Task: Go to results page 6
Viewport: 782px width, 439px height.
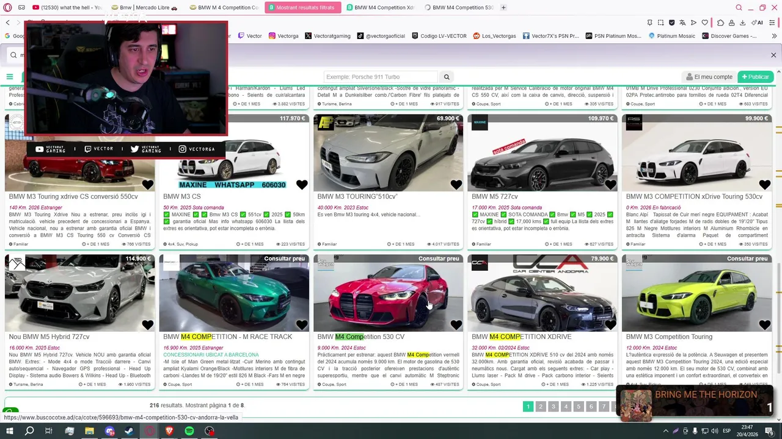Action: coord(591,407)
